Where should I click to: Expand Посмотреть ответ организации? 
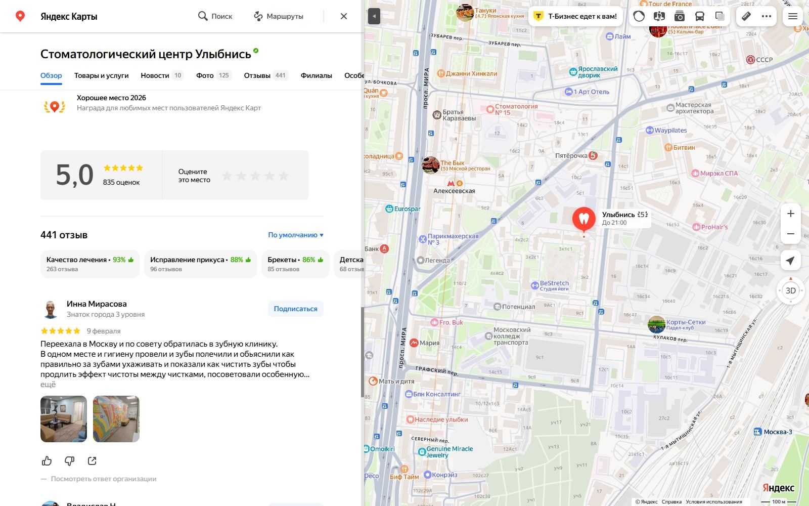click(104, 479)
